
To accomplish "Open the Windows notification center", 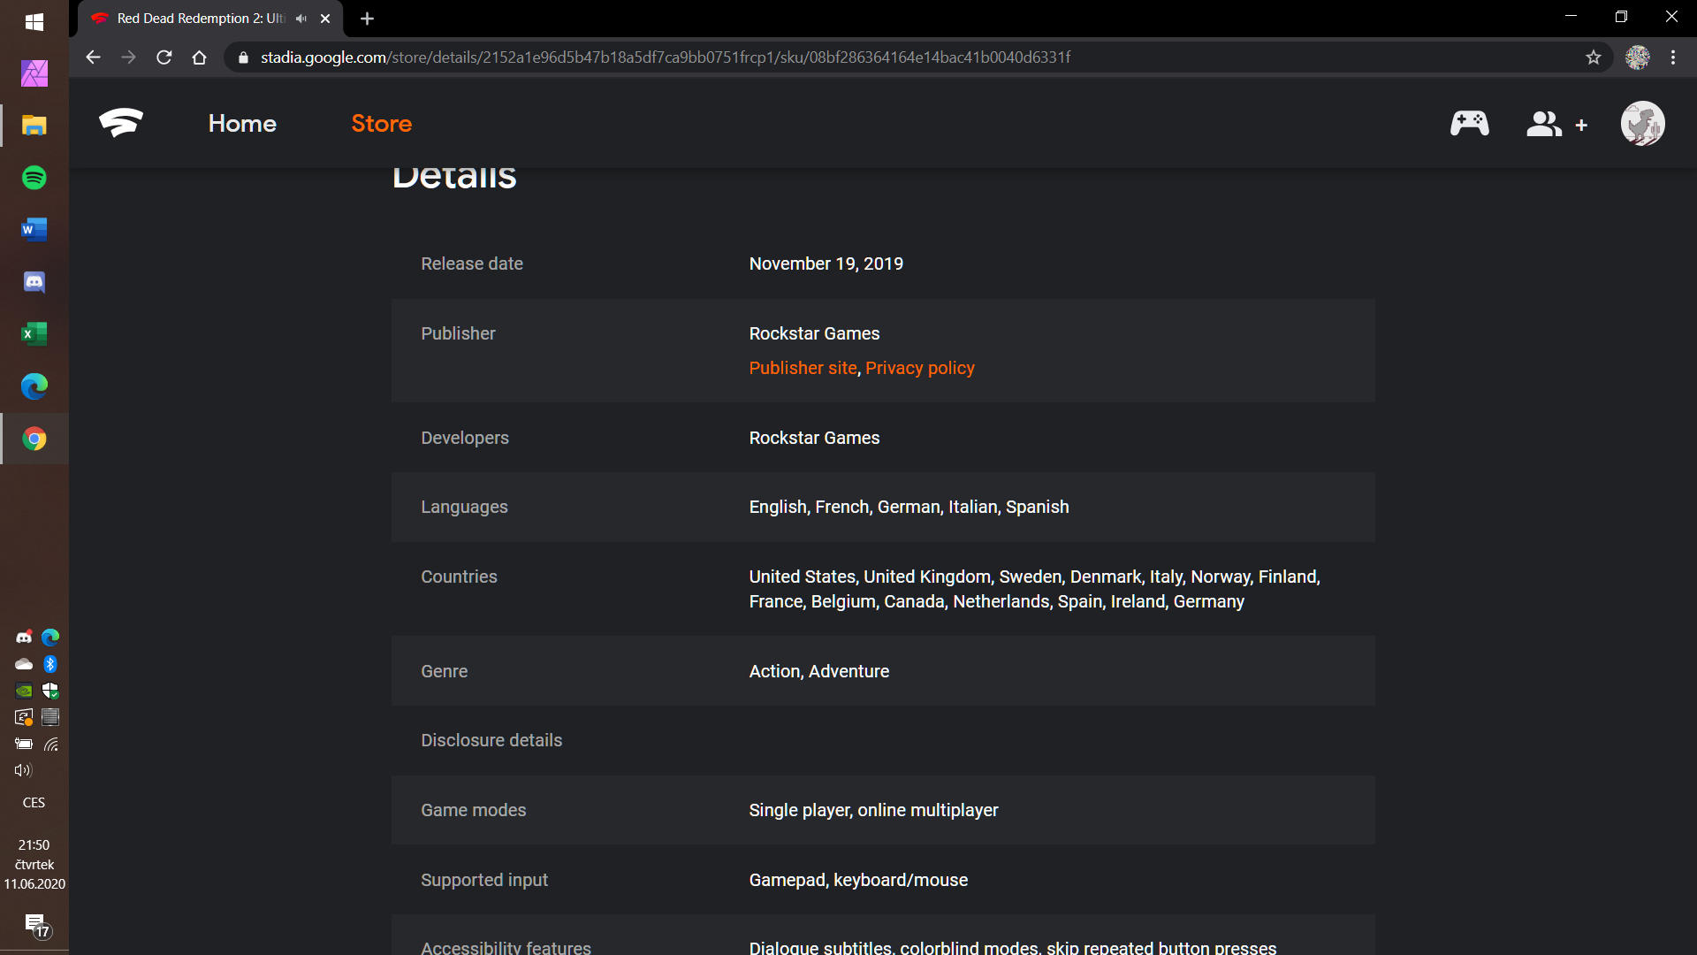I will (35, 924).
